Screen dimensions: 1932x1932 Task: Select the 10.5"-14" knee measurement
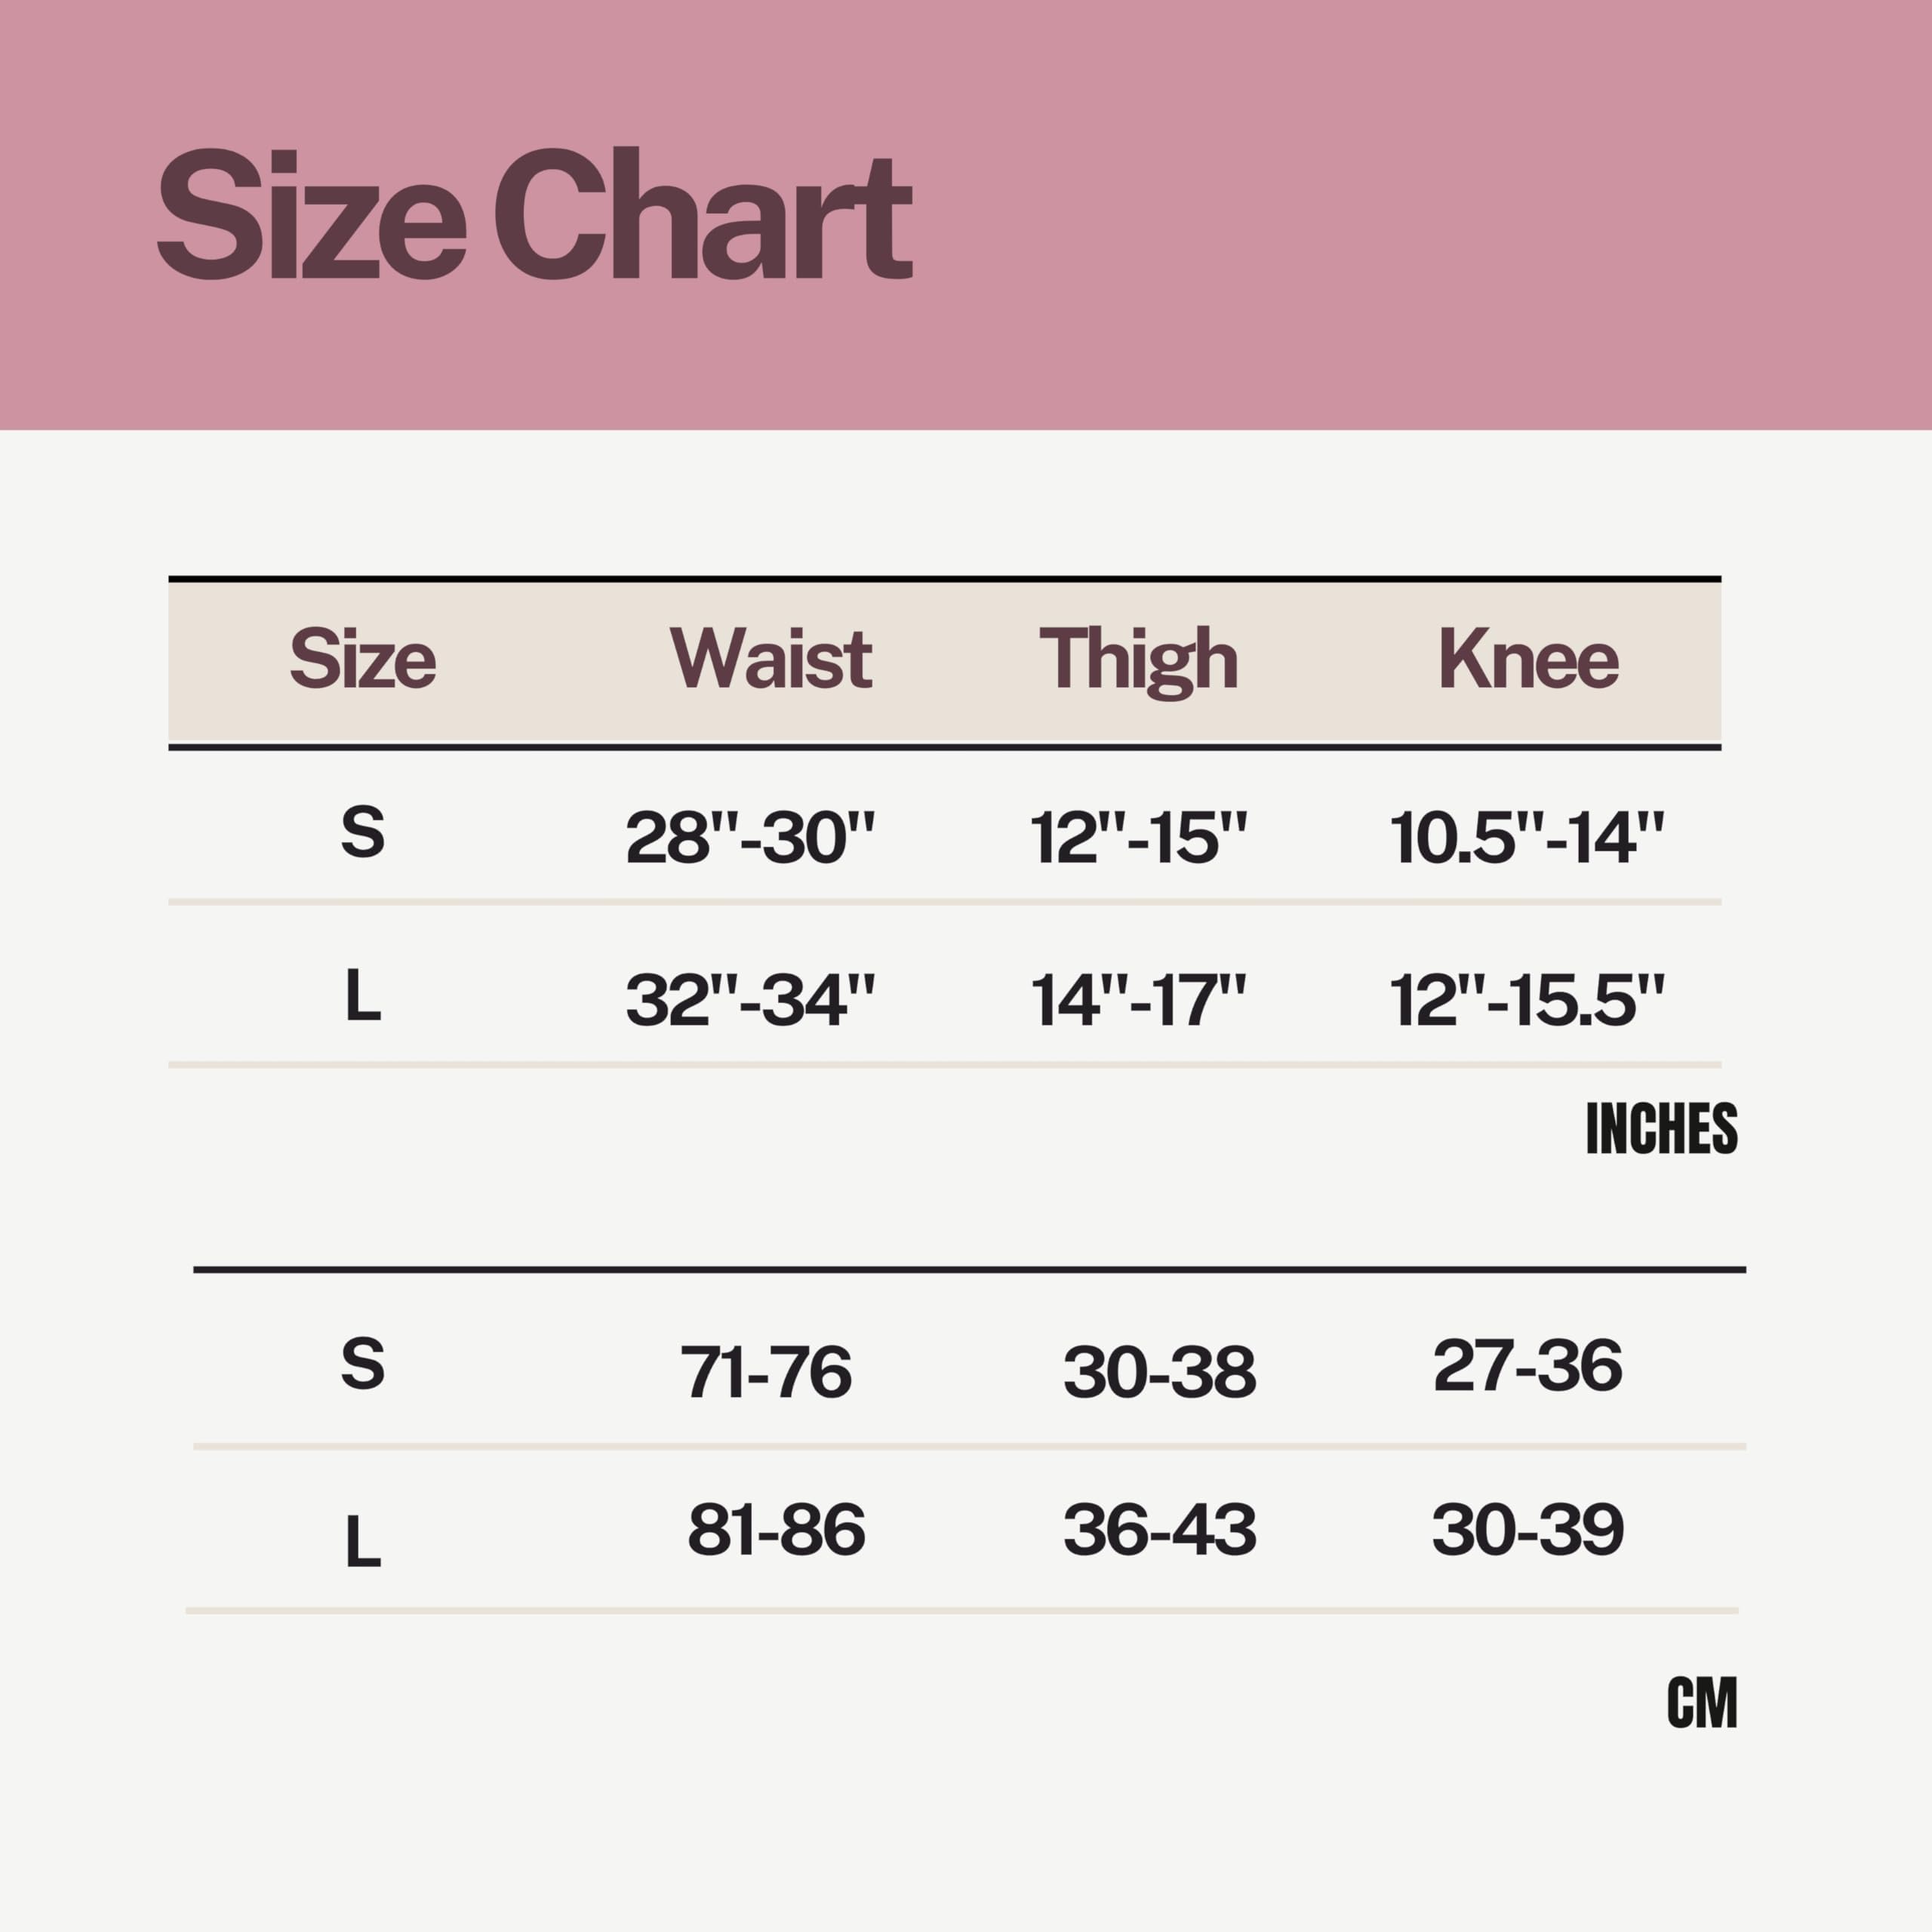click(x=1527, y=836)
